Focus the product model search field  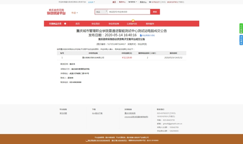coord(129,12)
